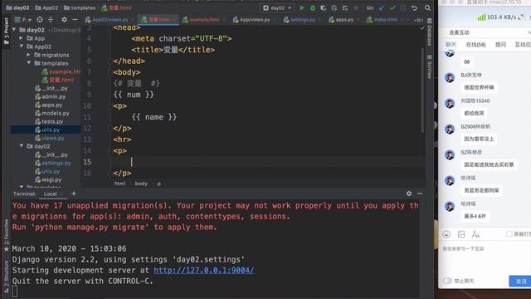This screenshot has height=299, width=531.
Task: Open the Favorites side tool window
Action: coord(6,236)
